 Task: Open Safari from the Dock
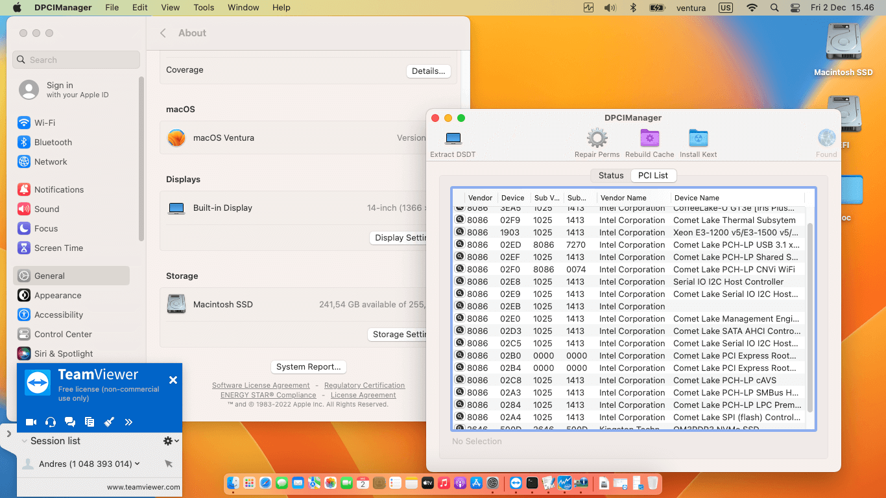[265, 482]
